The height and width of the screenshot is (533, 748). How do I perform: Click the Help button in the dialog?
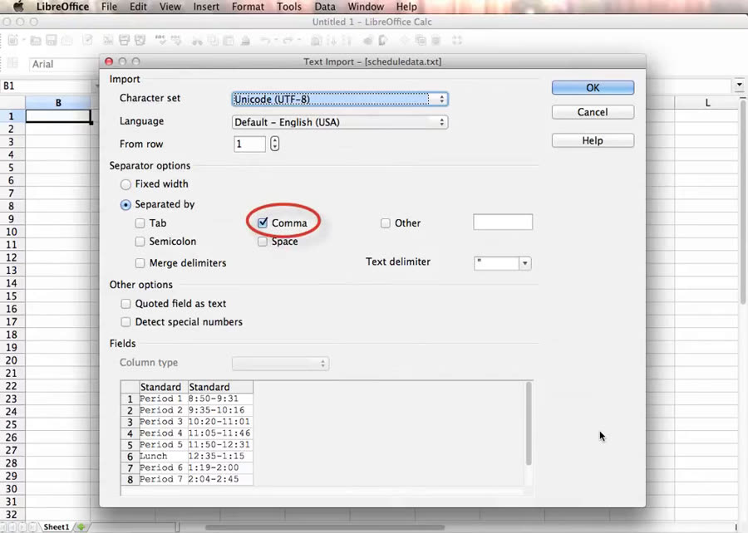(x=593, y=140)
